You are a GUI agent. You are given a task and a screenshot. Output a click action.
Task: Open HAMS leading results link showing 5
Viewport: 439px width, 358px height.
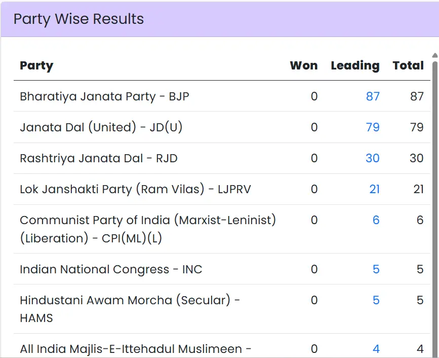376,300
